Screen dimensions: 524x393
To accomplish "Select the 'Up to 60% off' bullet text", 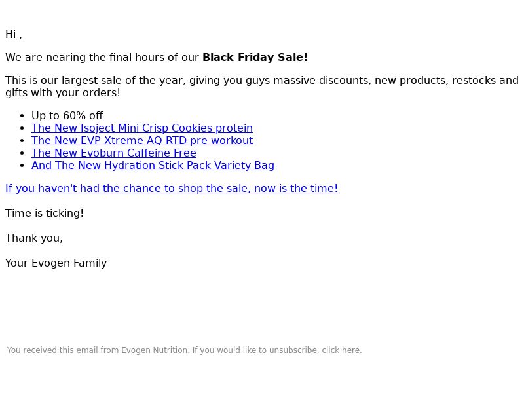I will 67,116.
